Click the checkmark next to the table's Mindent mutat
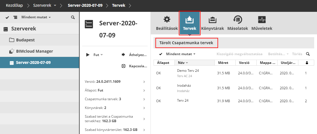Image resolution: width=317 pixels, height=134 pixels. [x=161, y=54]
